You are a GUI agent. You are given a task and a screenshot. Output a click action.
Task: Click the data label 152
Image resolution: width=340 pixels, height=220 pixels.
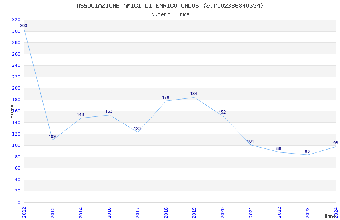222,112
